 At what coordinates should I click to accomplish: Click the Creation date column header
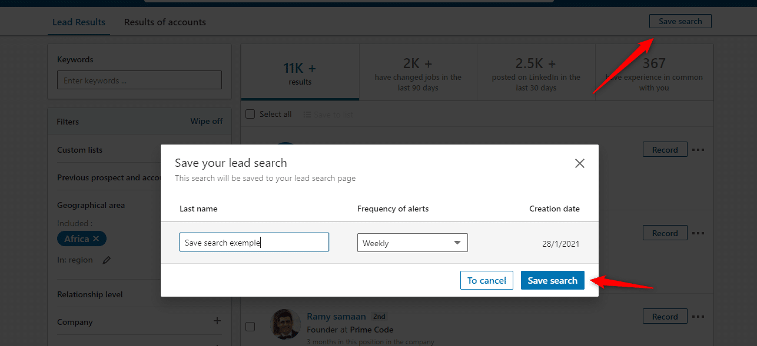click(x=555, y=209)
